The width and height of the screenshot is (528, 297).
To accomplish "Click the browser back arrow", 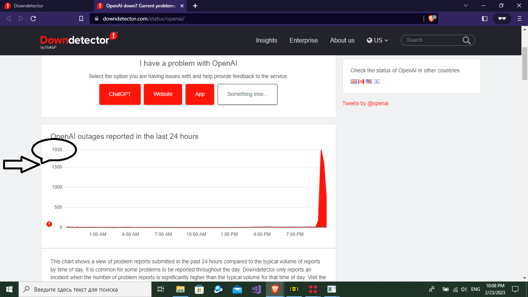I will [x=9, y=19].
